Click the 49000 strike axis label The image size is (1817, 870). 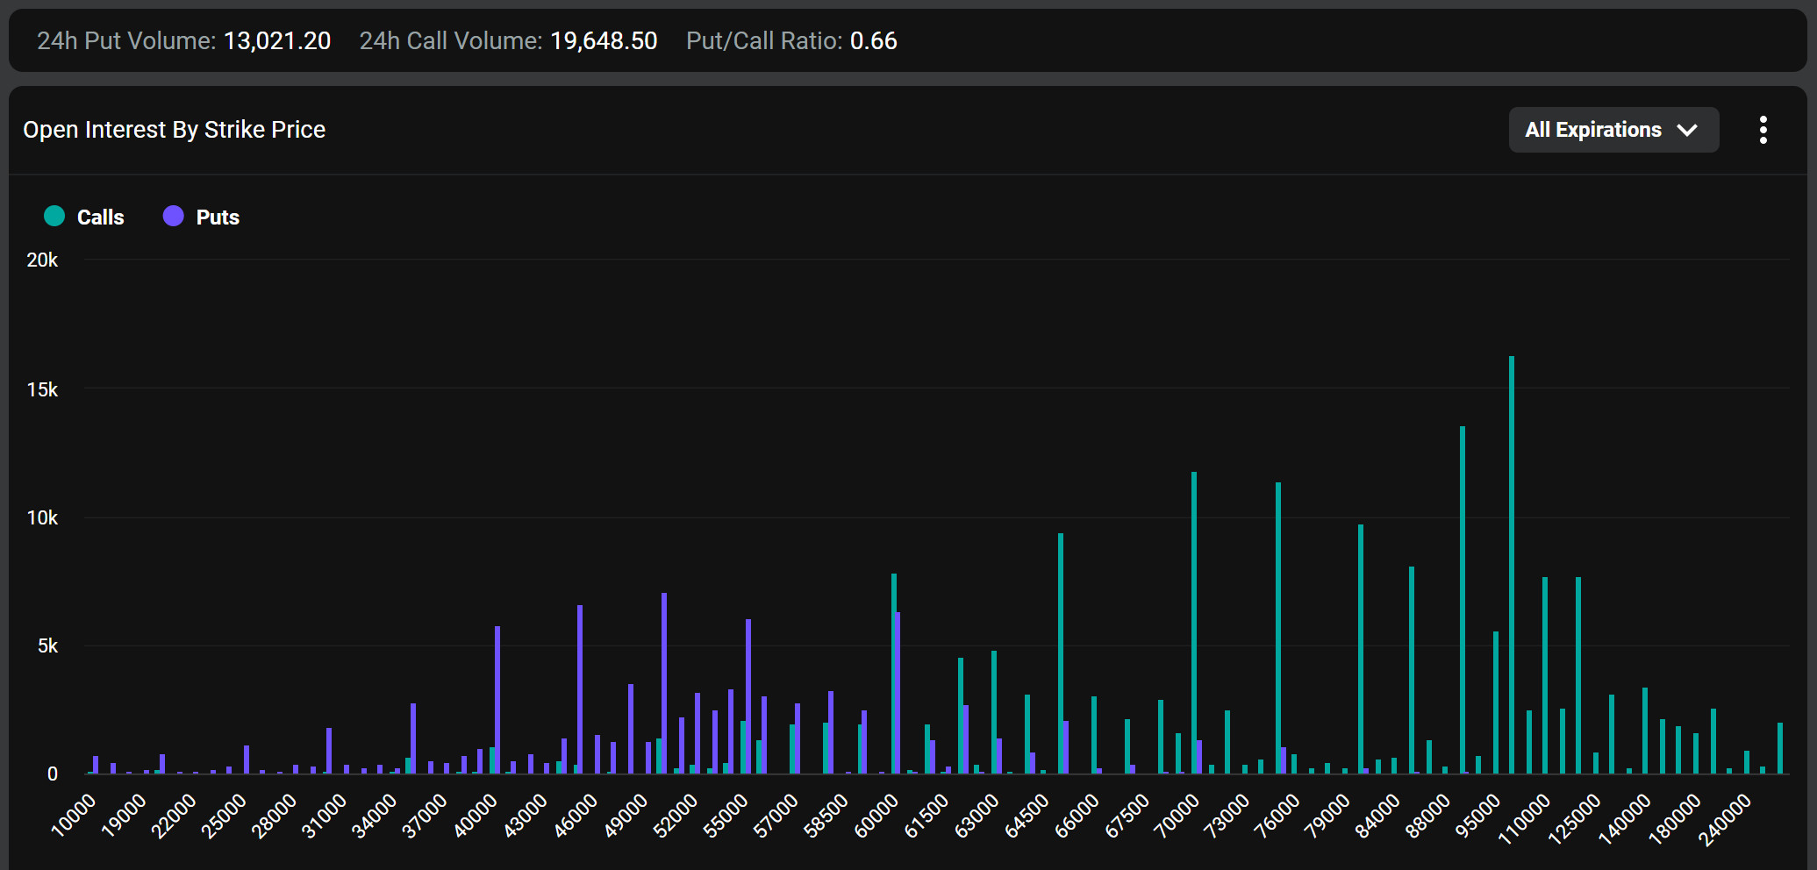(626, 815)
